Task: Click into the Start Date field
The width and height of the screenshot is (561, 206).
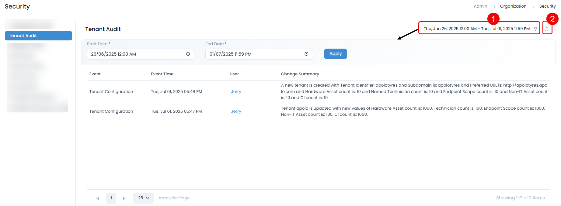Action: 137,54
